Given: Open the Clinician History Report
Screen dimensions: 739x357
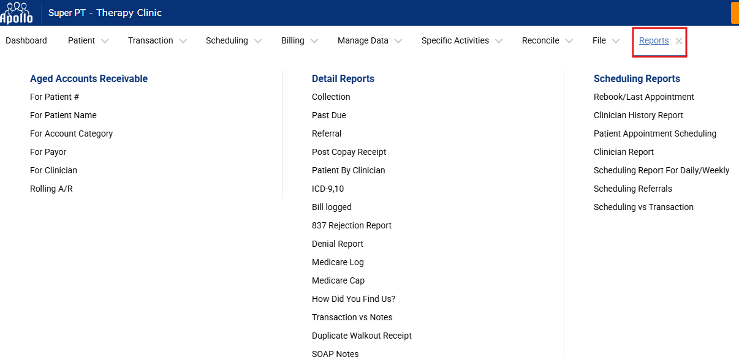Looking at the screenshot, I should coord(638,115).
